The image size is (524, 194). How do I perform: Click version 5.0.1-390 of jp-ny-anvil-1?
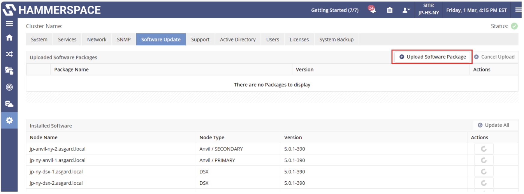click(x=294, y=160)
